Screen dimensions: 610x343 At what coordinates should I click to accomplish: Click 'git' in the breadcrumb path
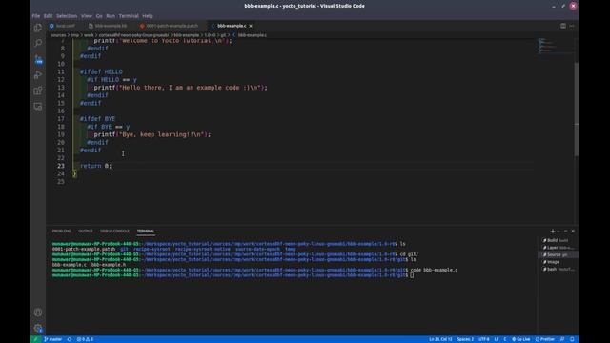(223, 35)
